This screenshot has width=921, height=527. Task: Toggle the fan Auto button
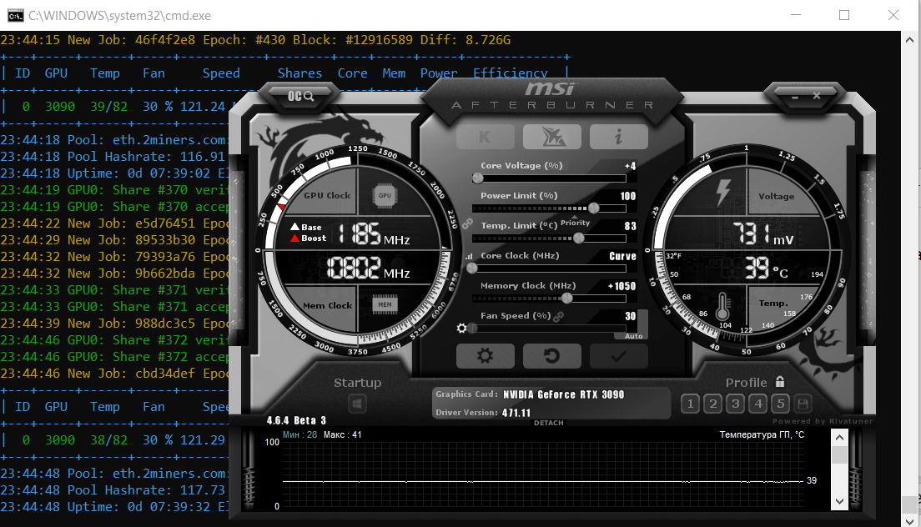coord(634,336)
